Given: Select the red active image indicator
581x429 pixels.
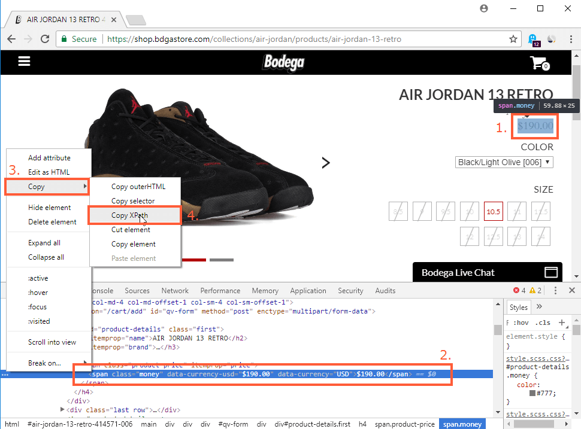Looking at the screenshot, I should 193,260.
